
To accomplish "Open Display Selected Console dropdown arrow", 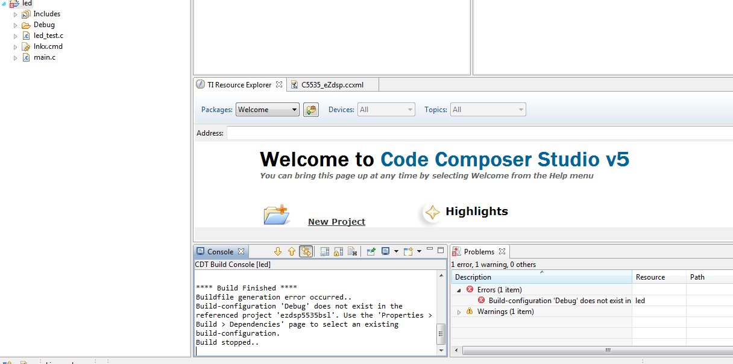I will coord(396,251).
